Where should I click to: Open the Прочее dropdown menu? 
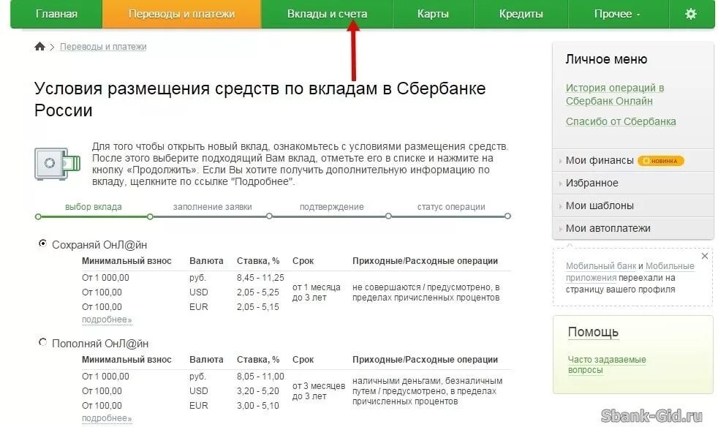pos(617,14)
